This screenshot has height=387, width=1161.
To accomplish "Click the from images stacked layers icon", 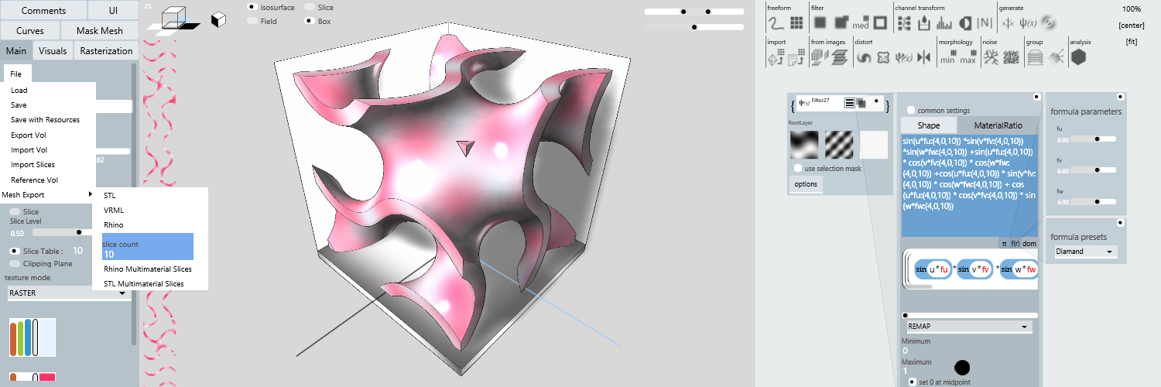I will (840, 57).
